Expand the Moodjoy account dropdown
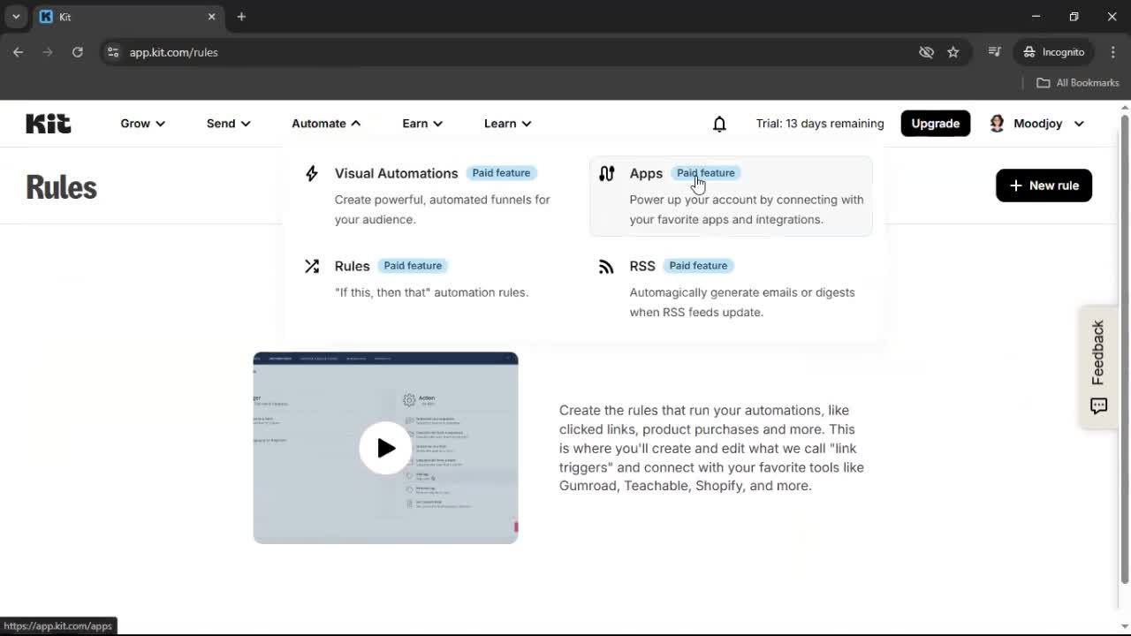Viewport: 1131px width, 636px height. (x=1079, y=124)
